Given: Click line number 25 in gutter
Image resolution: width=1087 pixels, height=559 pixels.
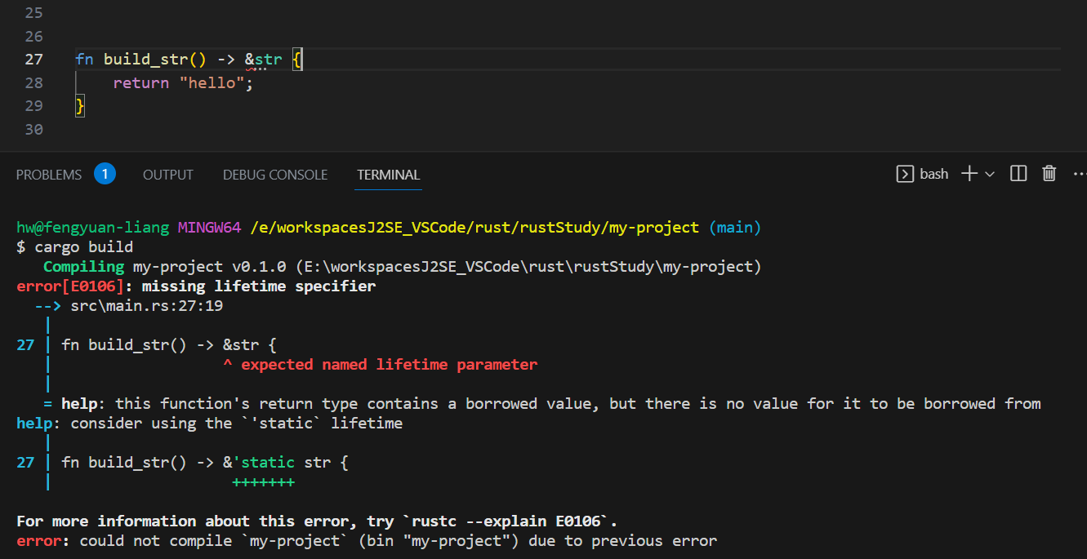Looking at the screenshot, I should click(x=33, y=13).
